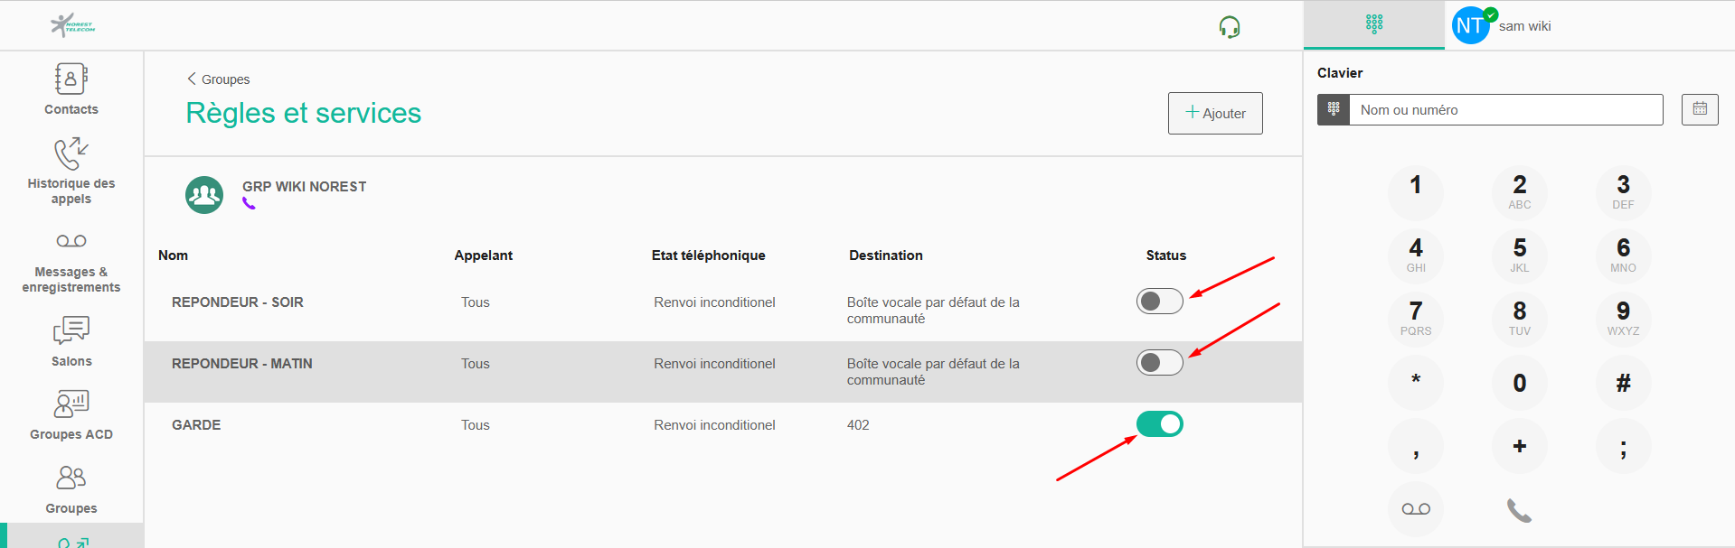This screenshot has height=548, width=1735.
Task: Dial digit 9 WXYZ on the keypad
Action: [1623, 319]
